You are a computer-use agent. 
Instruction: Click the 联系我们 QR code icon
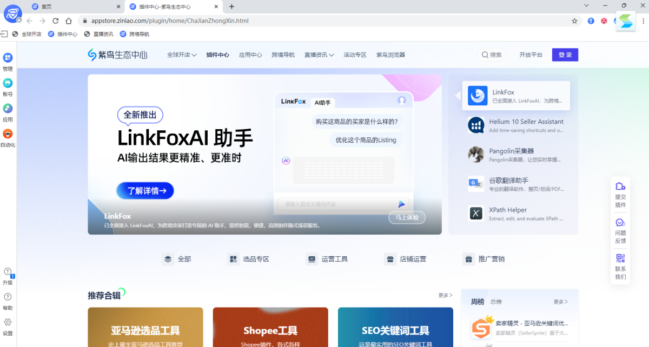(x=620, y=258)
